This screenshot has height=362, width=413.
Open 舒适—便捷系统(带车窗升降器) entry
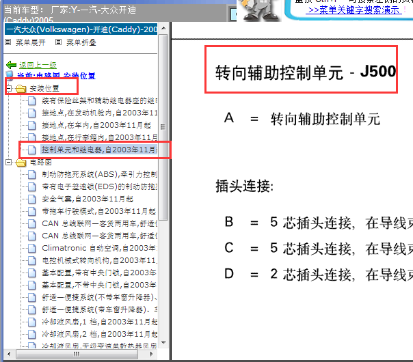[x=99, y=309]
